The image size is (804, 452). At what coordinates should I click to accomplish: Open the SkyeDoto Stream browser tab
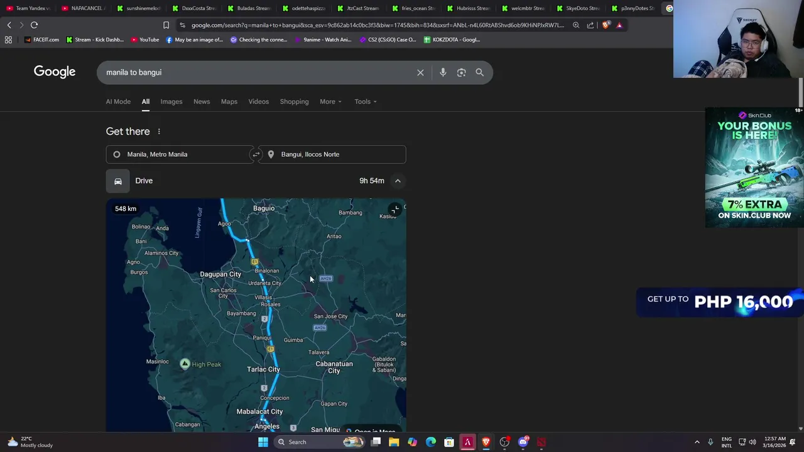[x=578, y=8]
